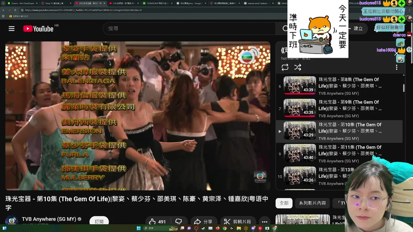Click the 分享 share button

[x=203, y=222]
